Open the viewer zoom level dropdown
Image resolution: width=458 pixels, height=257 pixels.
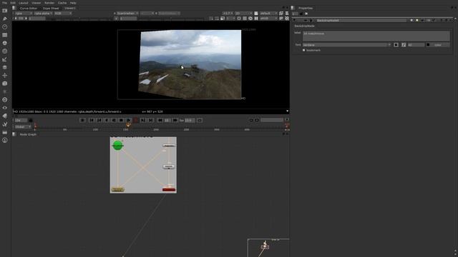click(x=228, y=13)
